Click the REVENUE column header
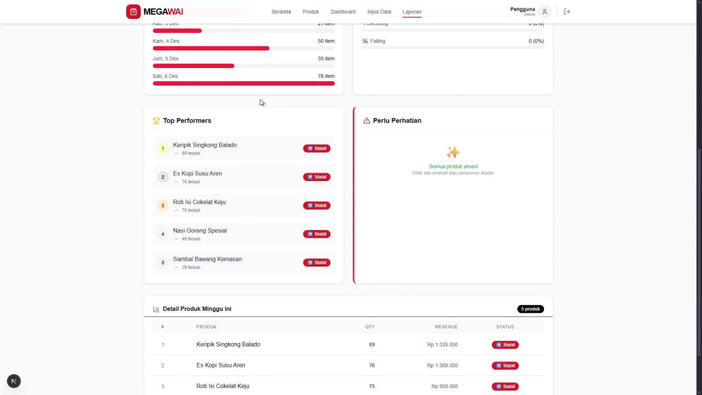The height and width of the screenshot is (395, 702). pyautogui.click(x=446, y=327)
